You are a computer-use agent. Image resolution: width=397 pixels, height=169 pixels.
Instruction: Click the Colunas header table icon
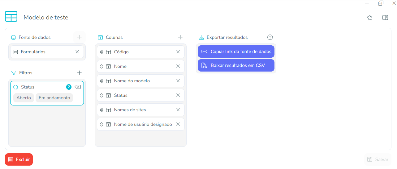click(100, 37)
